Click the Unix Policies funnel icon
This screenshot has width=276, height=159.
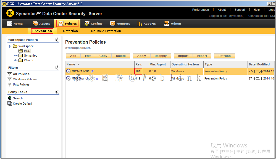tap(9, 84)
